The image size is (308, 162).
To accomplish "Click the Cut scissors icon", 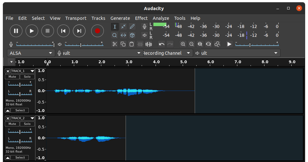I will [115, 44].
